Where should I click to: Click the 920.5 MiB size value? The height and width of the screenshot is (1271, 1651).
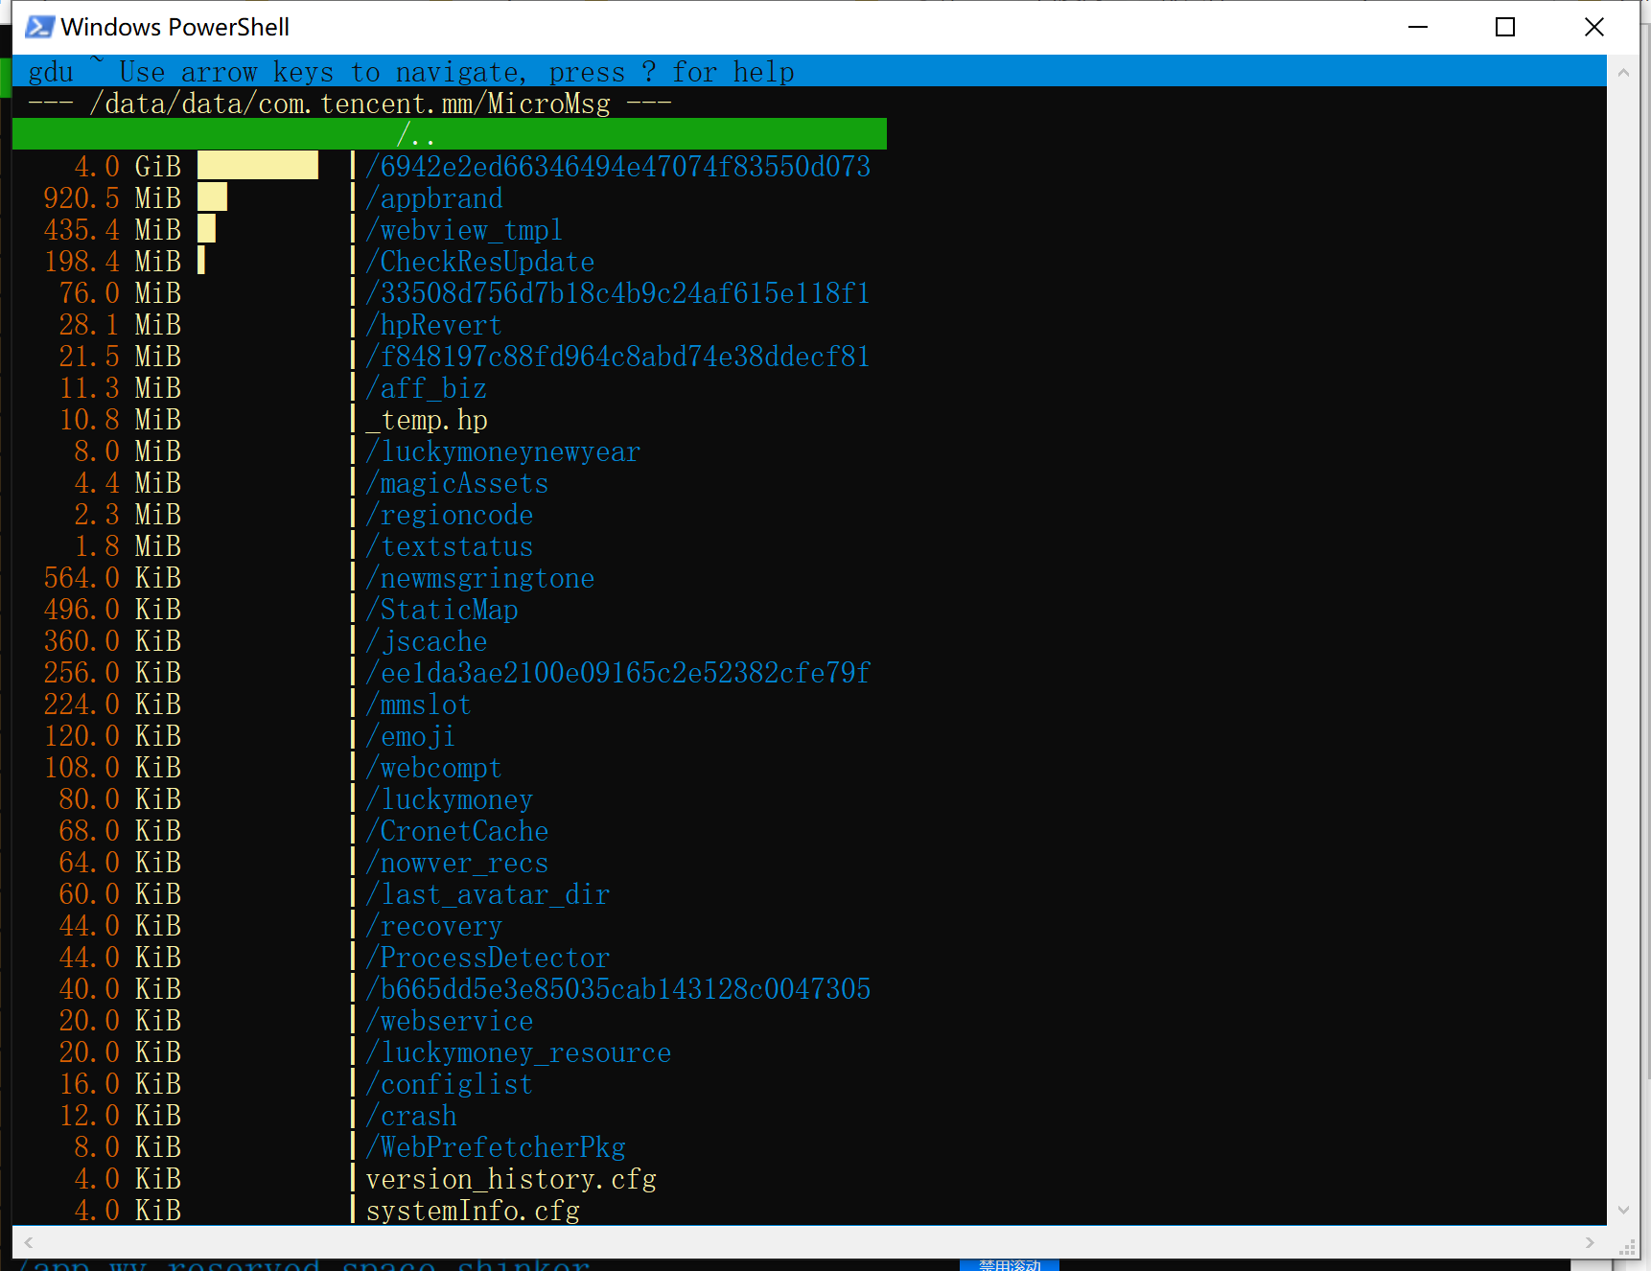point(112,197)
